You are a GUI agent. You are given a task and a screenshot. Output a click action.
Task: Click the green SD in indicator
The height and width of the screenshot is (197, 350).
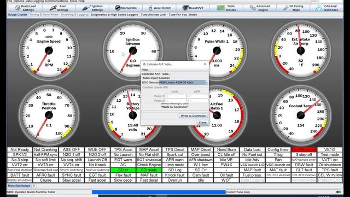123,170
